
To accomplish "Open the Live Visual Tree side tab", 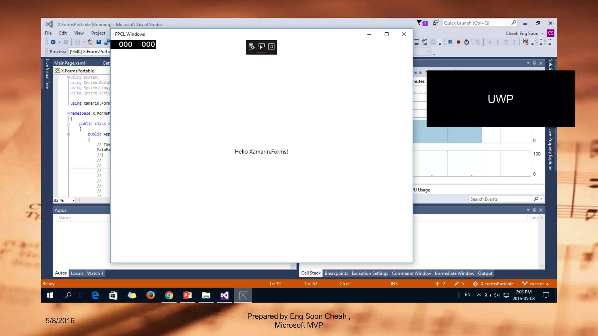I will click(47, 74).
